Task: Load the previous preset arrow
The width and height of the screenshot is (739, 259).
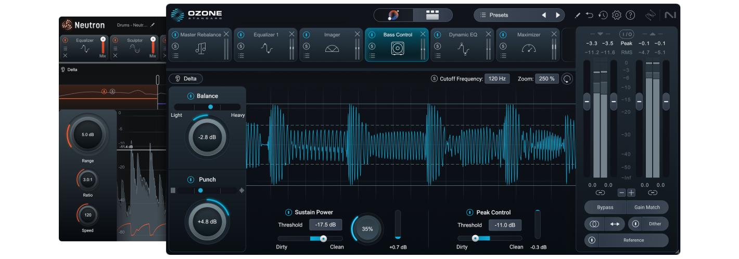Action: point(544,15)
